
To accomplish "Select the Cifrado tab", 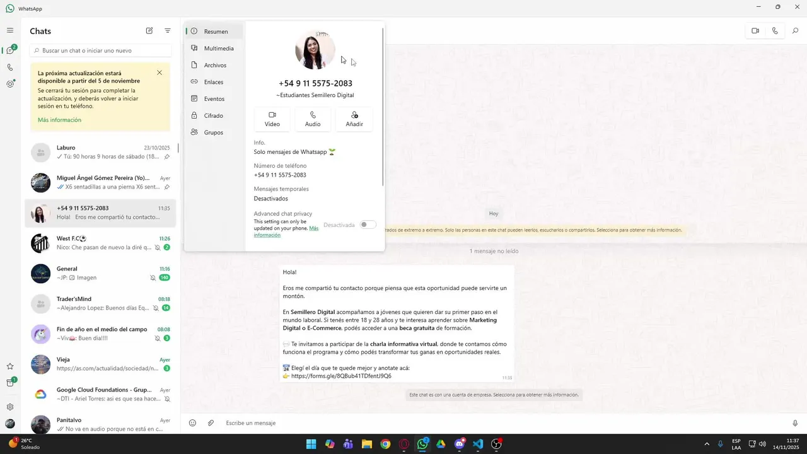I will 214,115.
